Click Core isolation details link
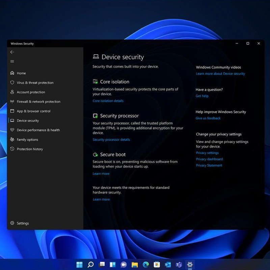Image resolution: width=270 pixels, height=270 pixels. pos(108,101)
